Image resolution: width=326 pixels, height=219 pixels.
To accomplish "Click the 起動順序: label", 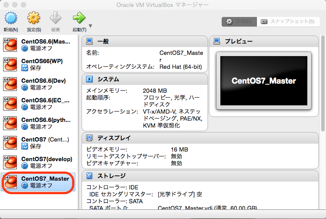I will click(x=98, y=98).
